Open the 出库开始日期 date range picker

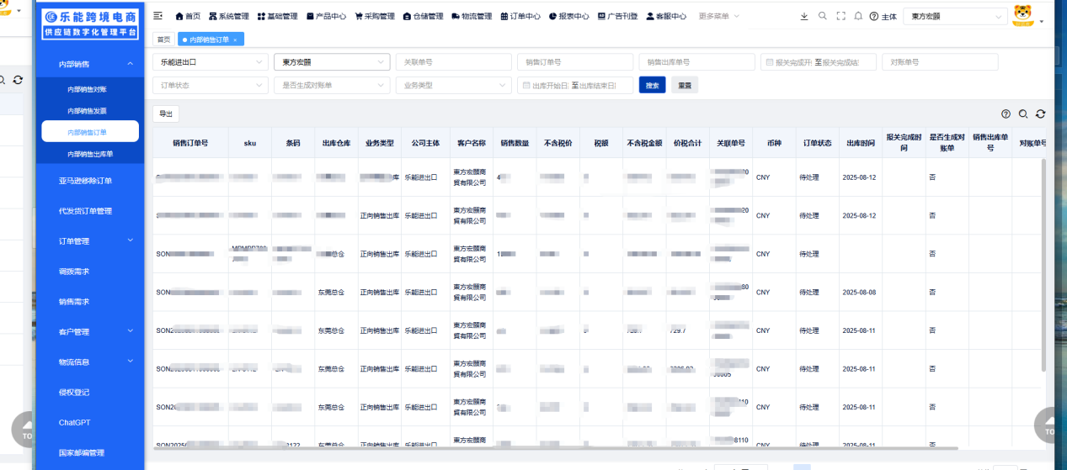coord(574,86)
